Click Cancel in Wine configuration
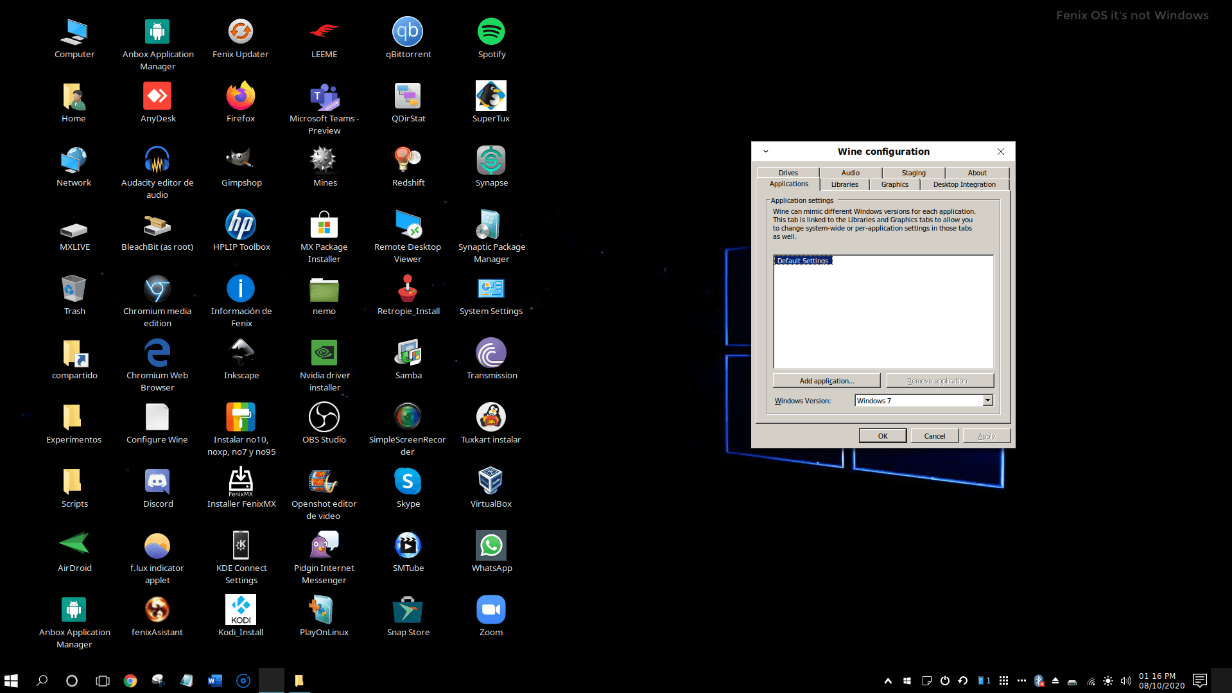The image size is (1232, 693). (935, 436)
